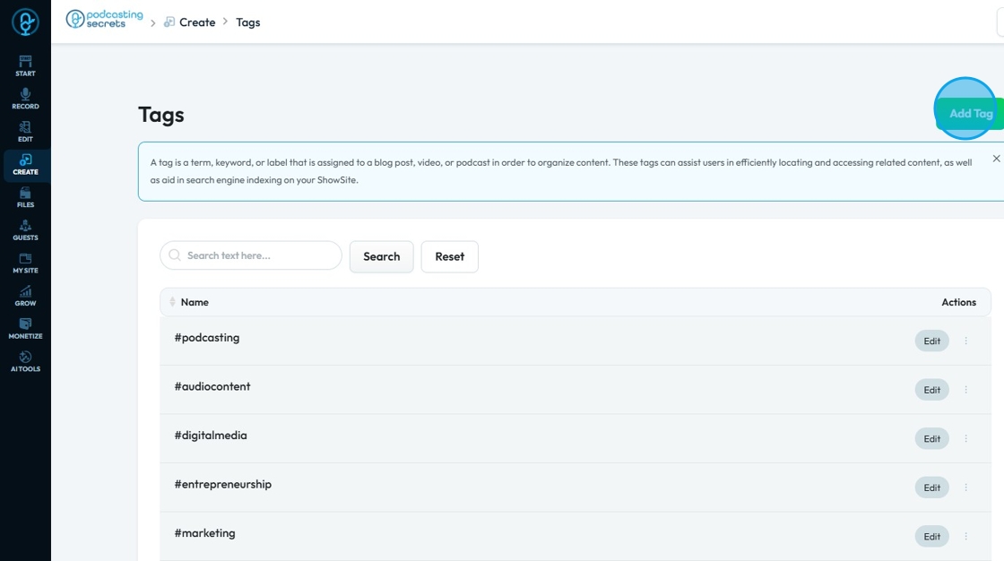Open AI Tools in sidebar
Screen dimensions: 1004x561
tap(25, 361)
